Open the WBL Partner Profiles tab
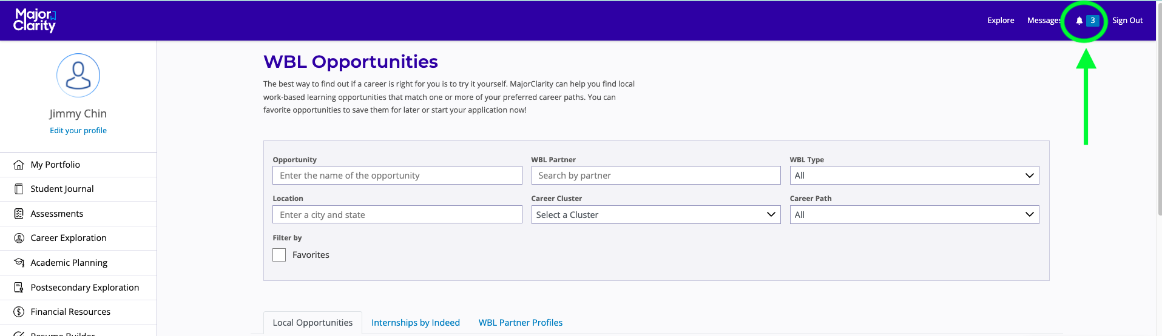 coord(521,323)
